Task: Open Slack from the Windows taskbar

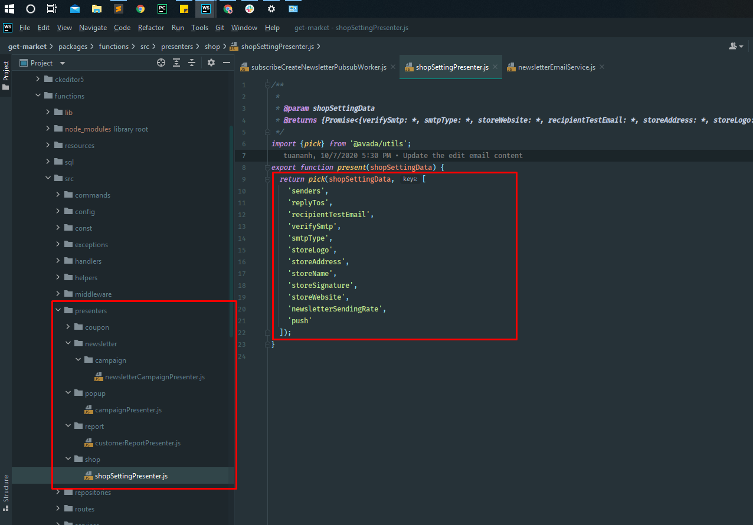Action: click(250, 9)
